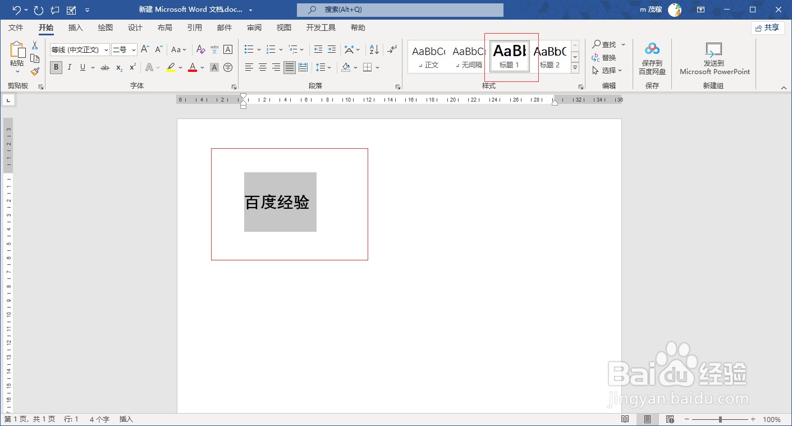Open borders dropdown arrow
This screenshot has height=426, width=792.
(378, 67)
